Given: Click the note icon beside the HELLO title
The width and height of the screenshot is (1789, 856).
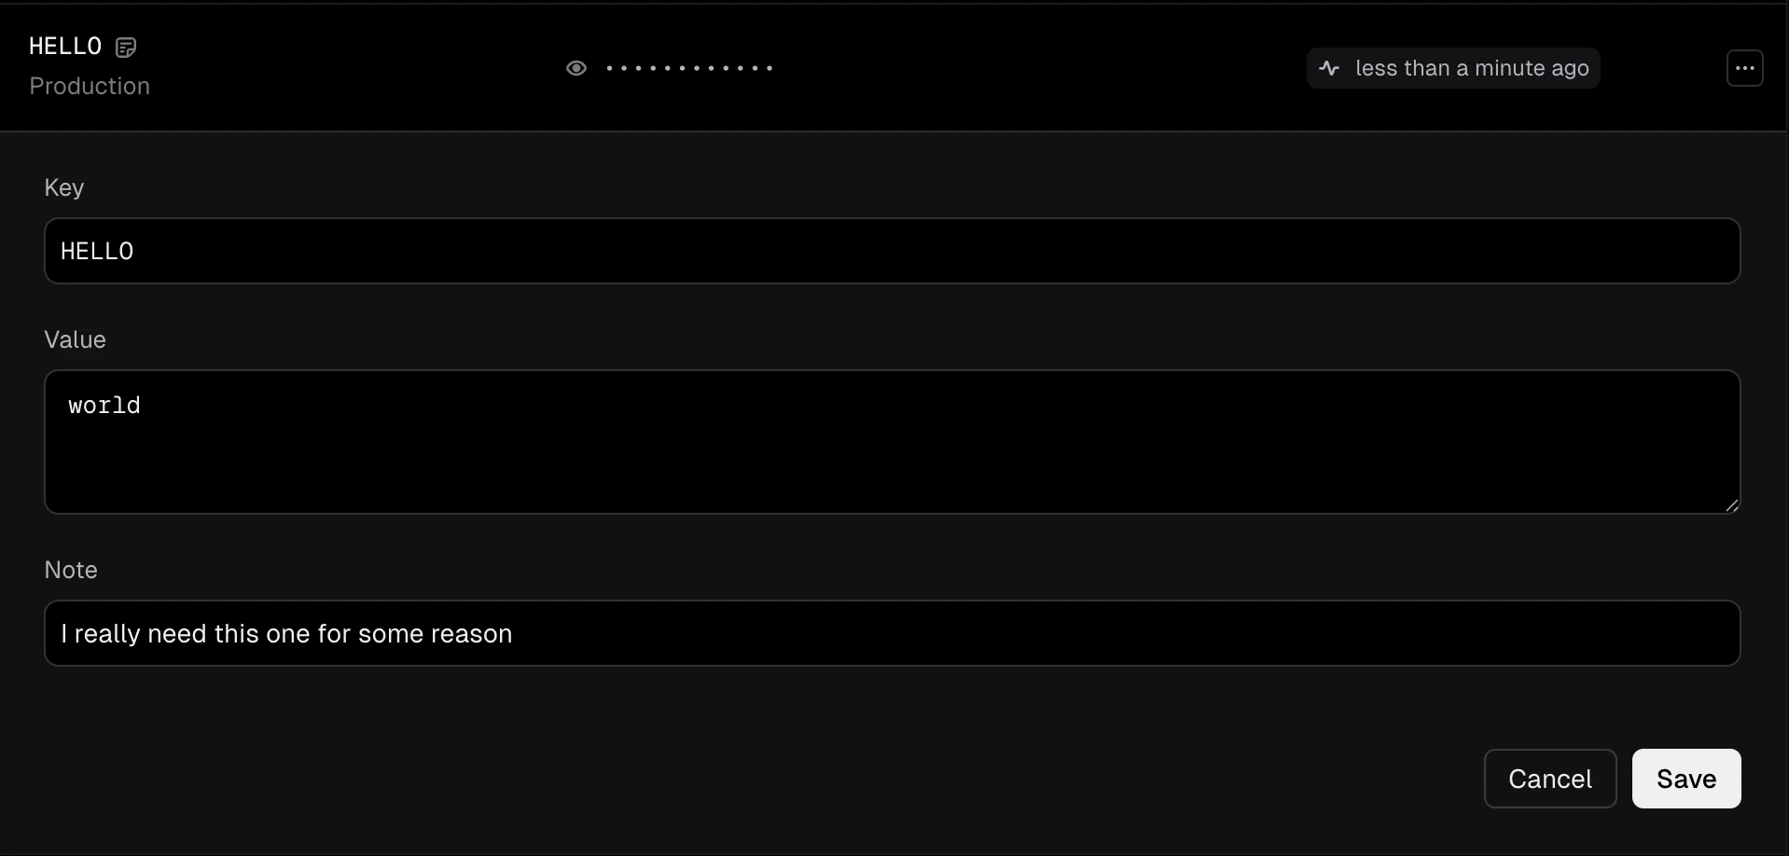Looking at the screenshot, I should 126,47.
